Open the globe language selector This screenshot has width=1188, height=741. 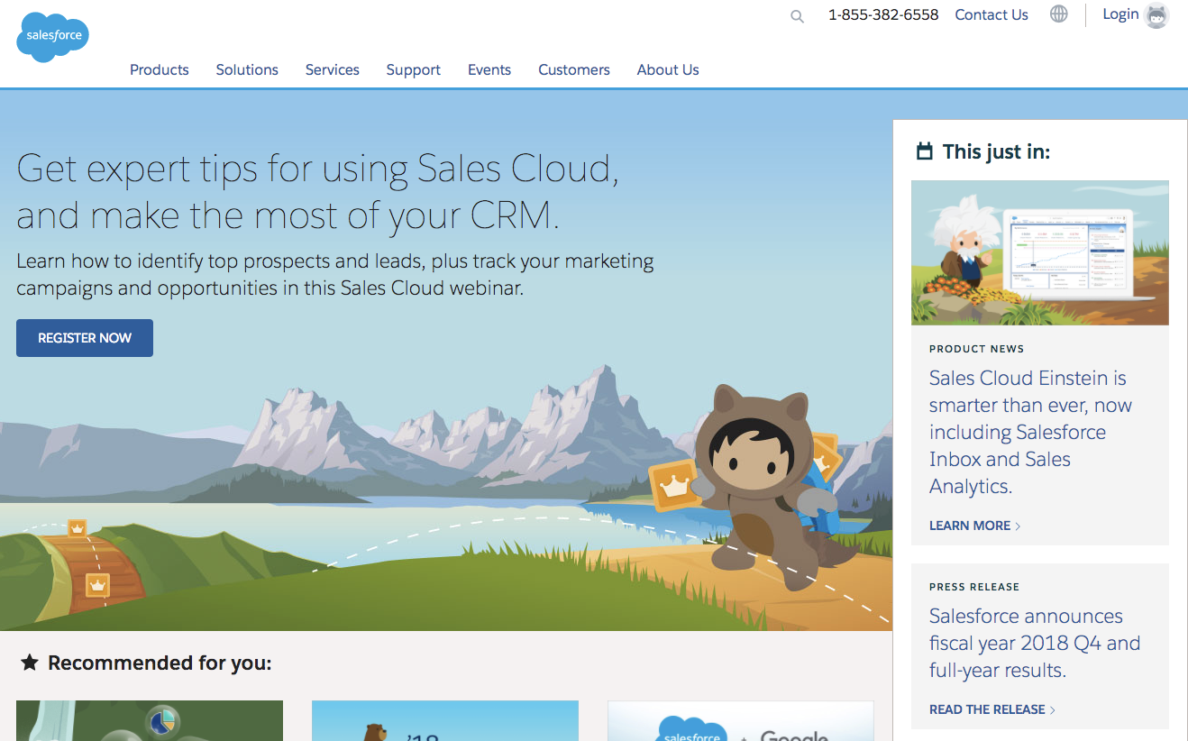pyautogui.click(x=1059, y=14)
